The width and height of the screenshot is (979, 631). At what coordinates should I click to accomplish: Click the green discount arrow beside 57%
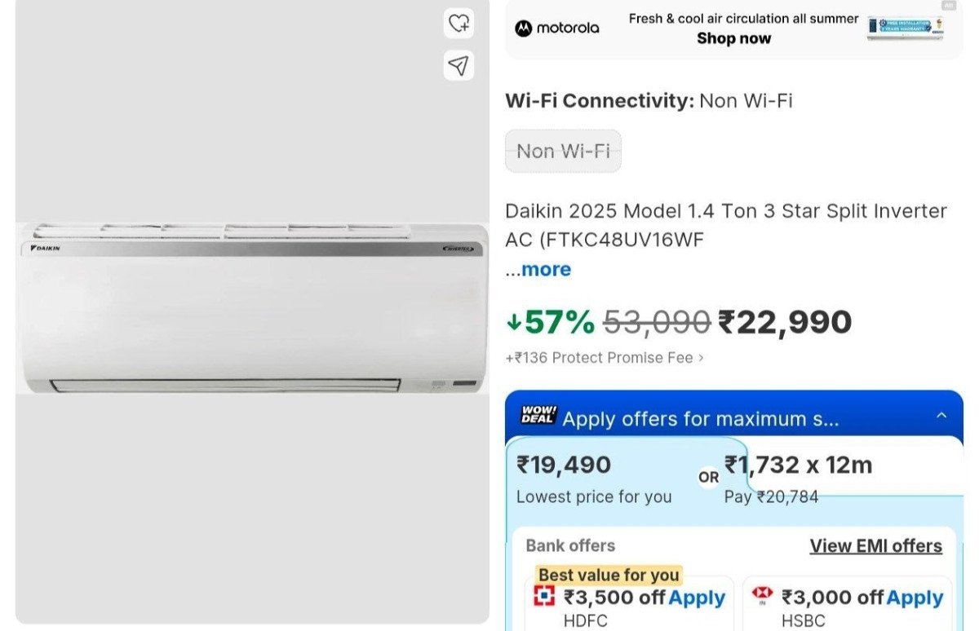pos(515,322)
